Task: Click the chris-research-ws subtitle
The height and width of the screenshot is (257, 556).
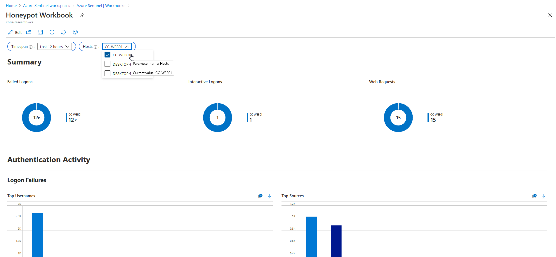Action: click(x=20, y=22)
